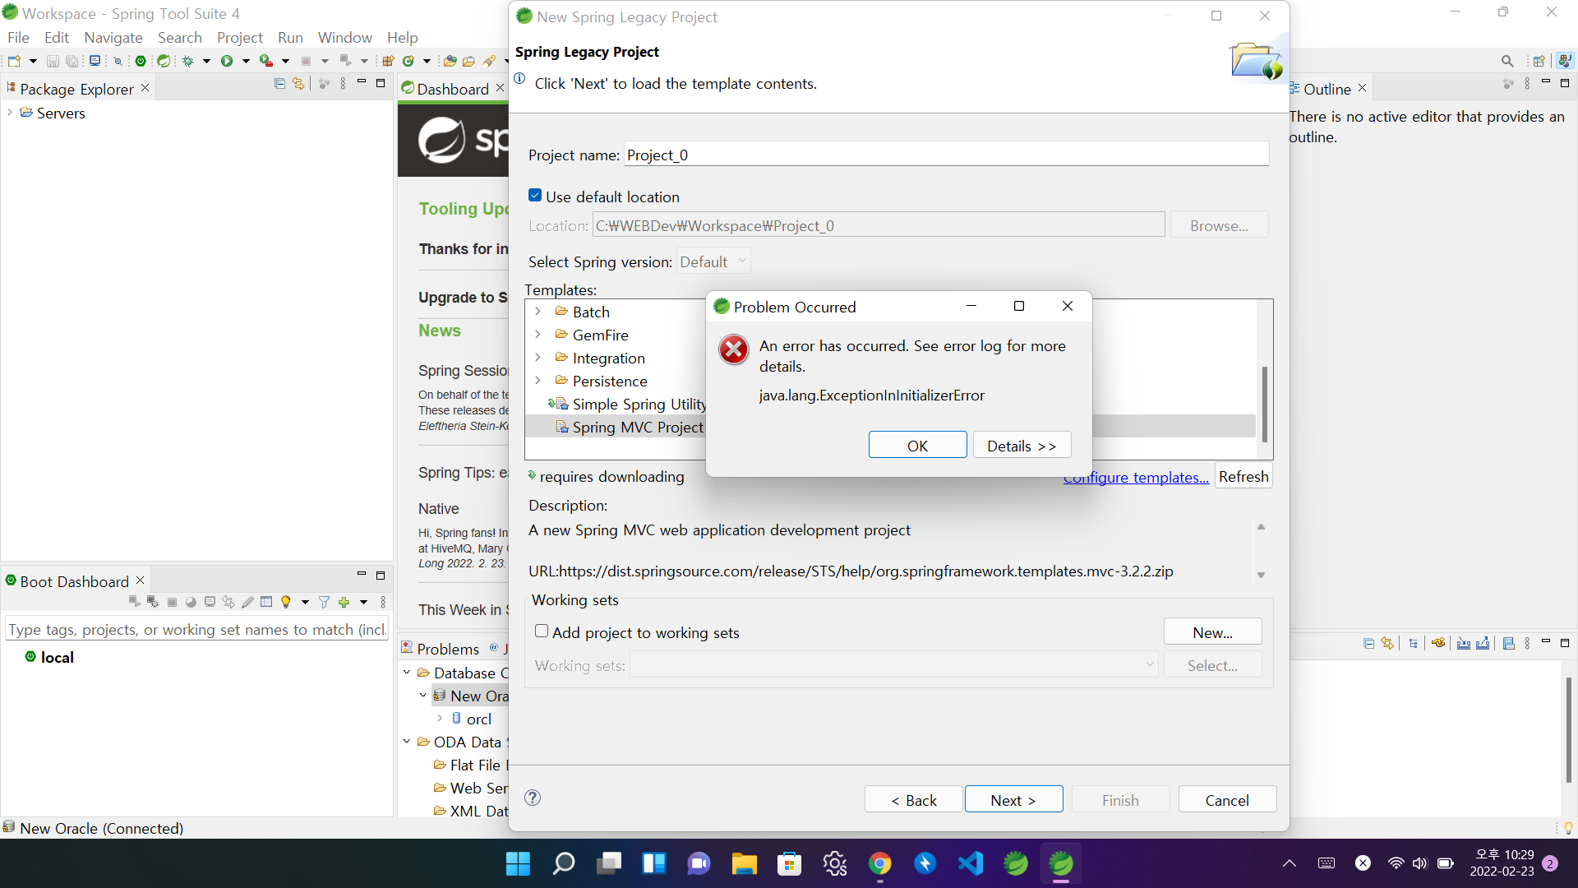This screenshot has height=888, width=1578.
Task: Open Google Chrome from the taskbar
Action: pyautogui.click(x=880, y=863)
